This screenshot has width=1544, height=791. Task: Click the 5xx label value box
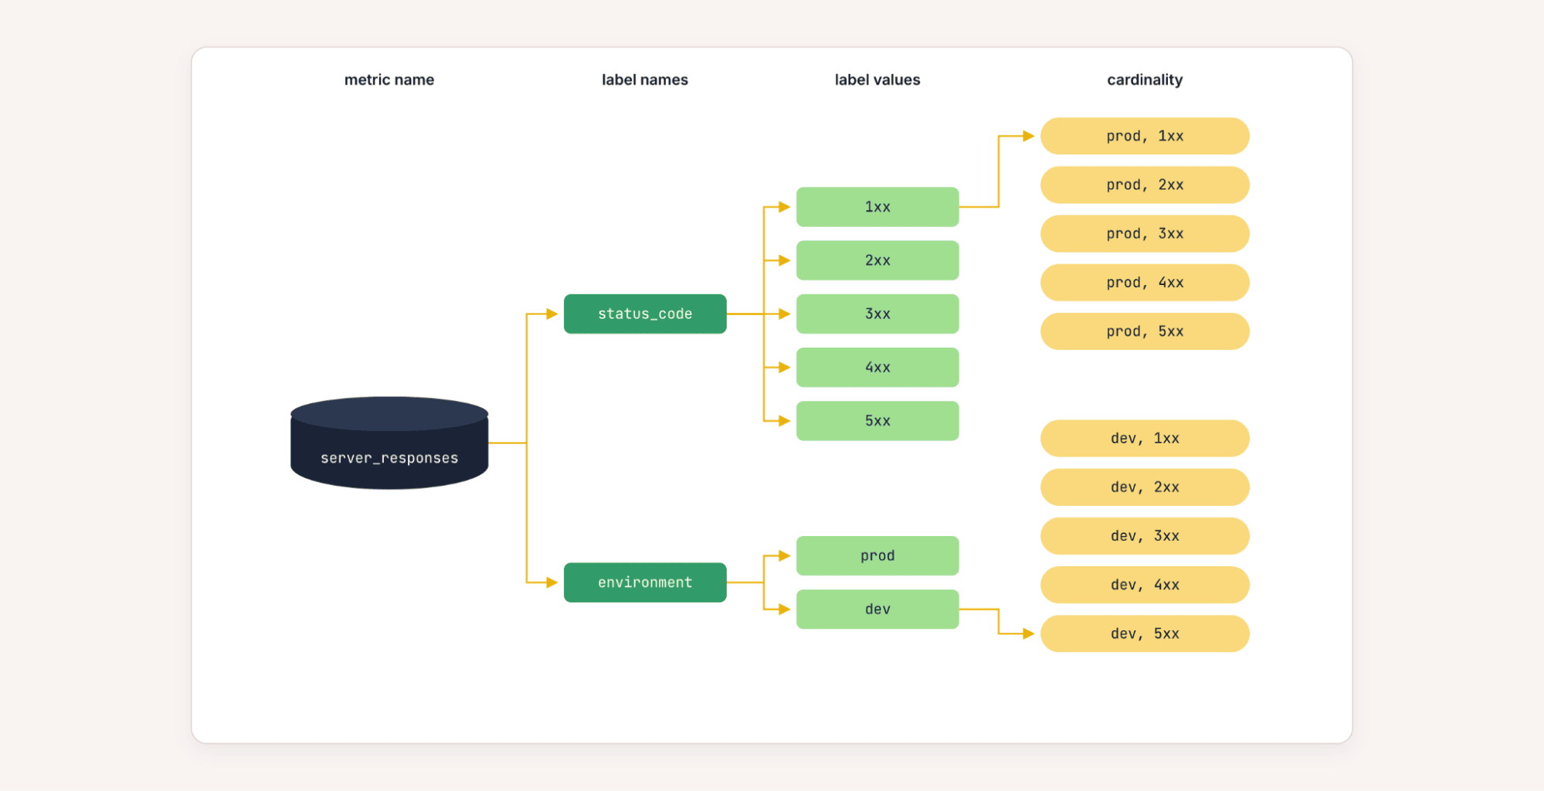[877, 421]
